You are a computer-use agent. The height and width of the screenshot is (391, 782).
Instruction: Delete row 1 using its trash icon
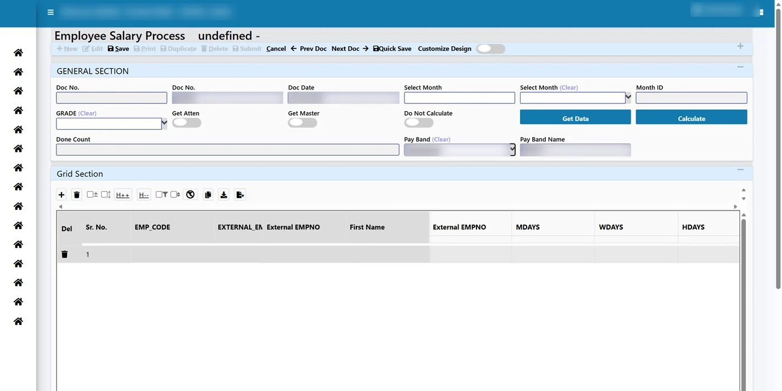coord(65,254)
